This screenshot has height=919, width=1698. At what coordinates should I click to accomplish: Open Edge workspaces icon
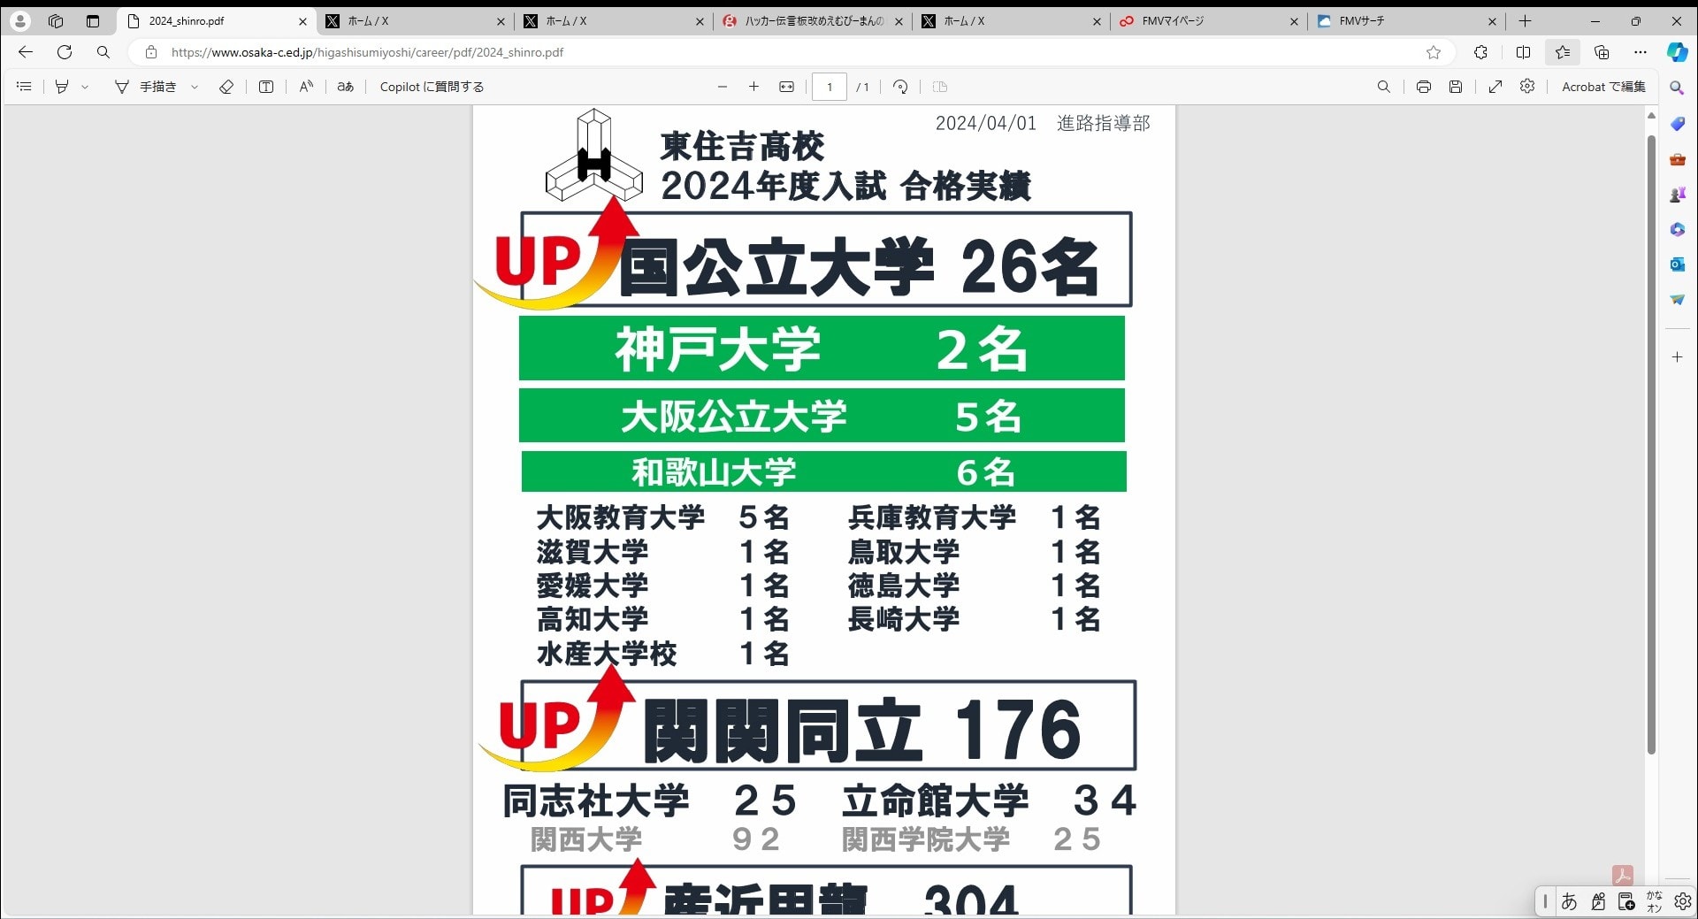click(56, 21)
